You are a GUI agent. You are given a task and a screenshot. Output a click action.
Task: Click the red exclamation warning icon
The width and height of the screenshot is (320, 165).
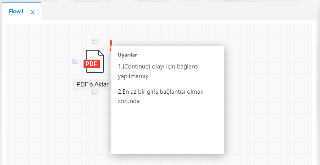coord(111,45)
